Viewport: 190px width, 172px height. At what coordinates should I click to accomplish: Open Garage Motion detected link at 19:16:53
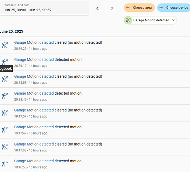pyautogui.click(x=34, y=161)
